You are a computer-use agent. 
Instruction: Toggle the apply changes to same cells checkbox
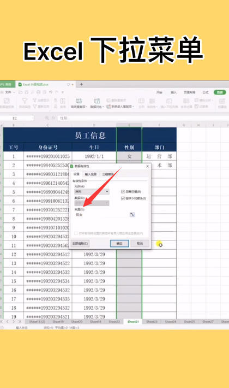click(76, 233)
